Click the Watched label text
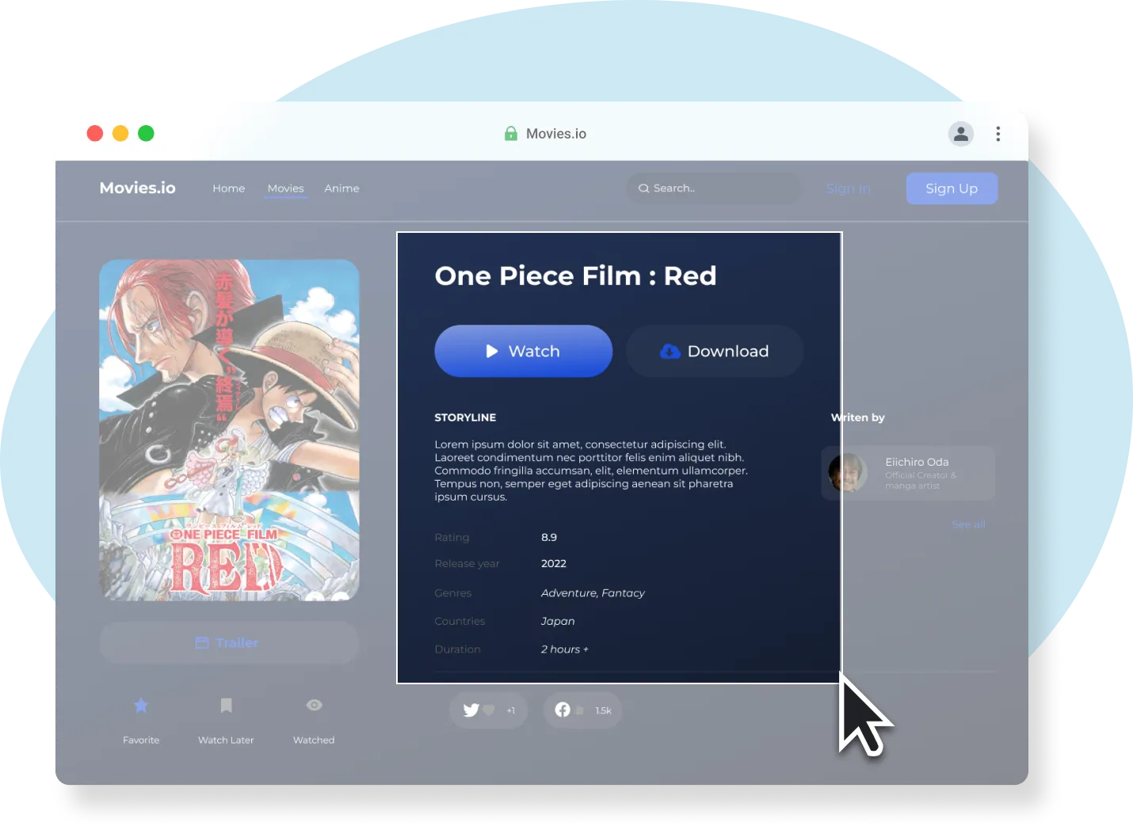 [x=314, y=740]
